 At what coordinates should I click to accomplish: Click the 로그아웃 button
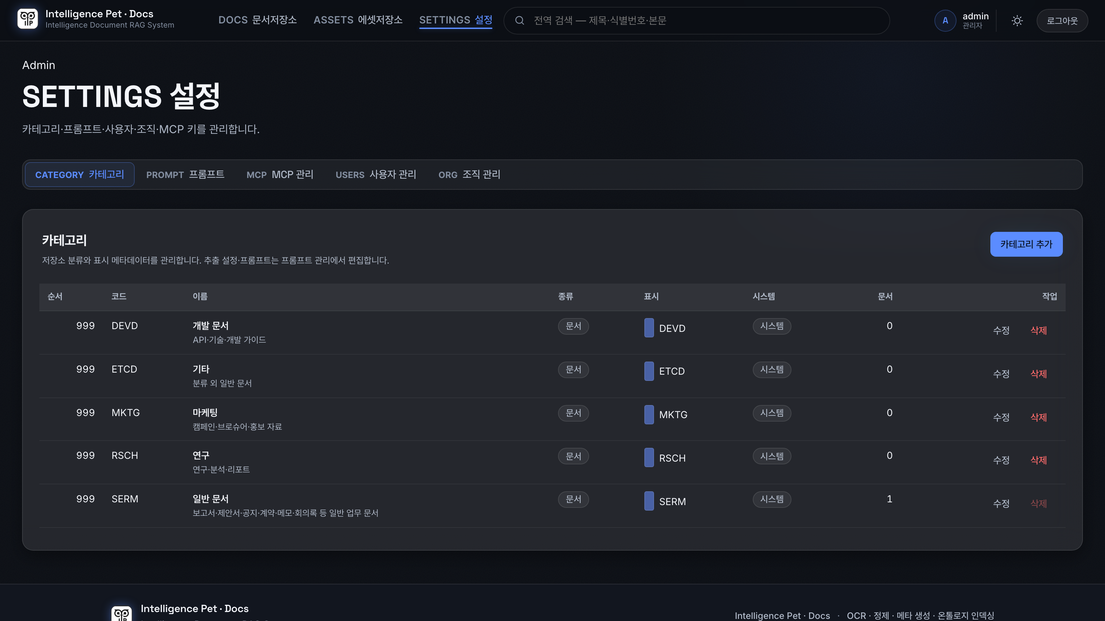[x=1062, y=21]
